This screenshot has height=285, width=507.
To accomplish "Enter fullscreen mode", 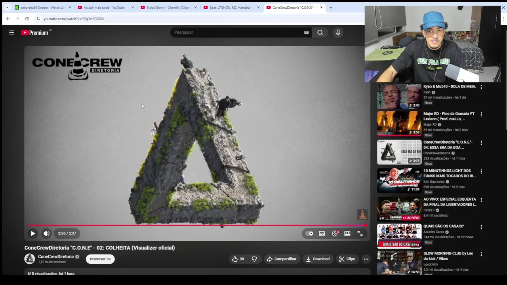I will point(360,234).
